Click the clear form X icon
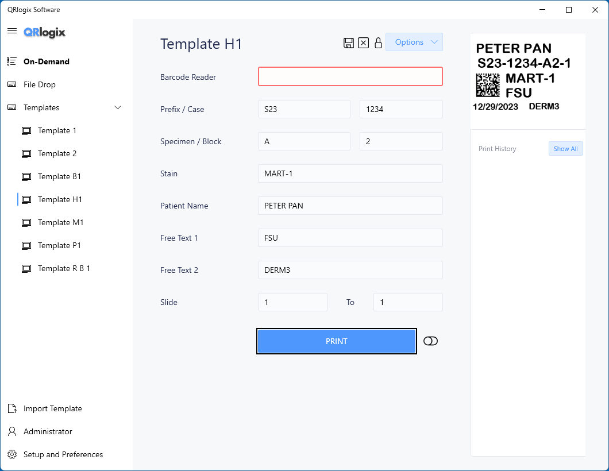 click(363, 43)
